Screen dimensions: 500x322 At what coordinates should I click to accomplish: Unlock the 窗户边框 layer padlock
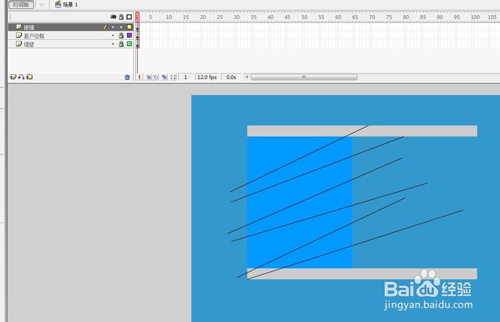coord(121,35)
